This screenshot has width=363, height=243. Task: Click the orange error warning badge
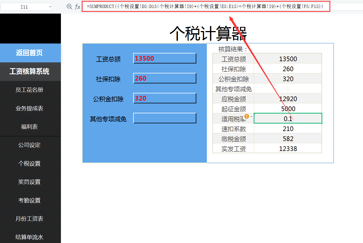[246, 117]
